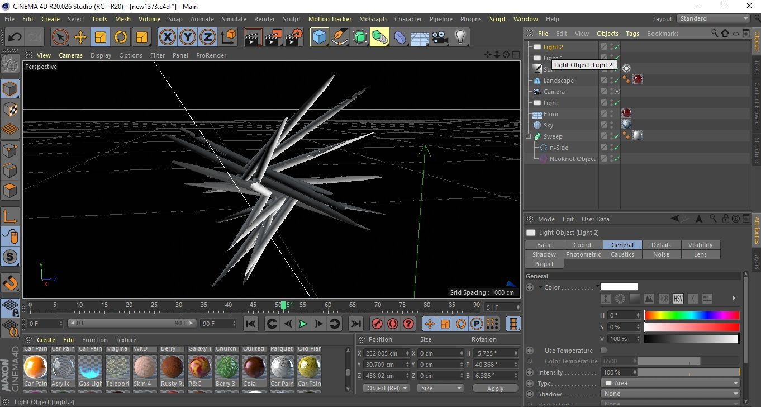The height and width of the screenshot is (407, 761).
Task: Toggle Autokeying button
Action: [x=393, y=324]
